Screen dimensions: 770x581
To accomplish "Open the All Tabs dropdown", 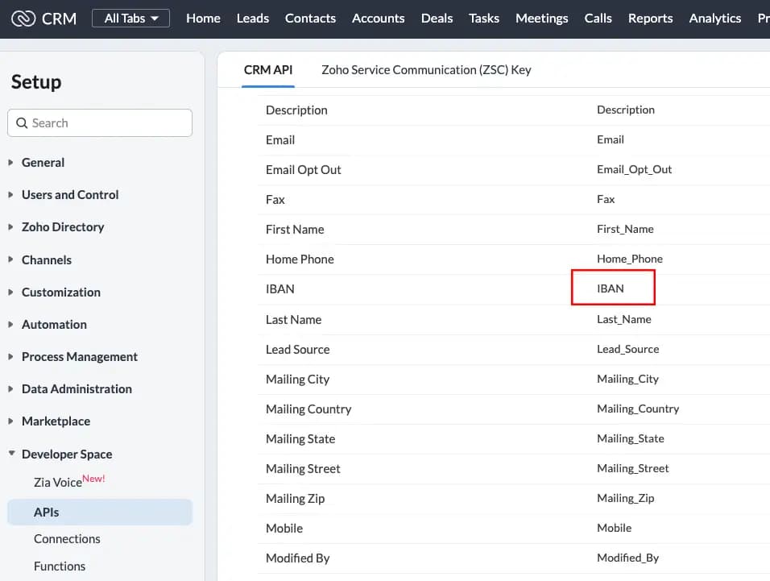I will tap(130, 19).
